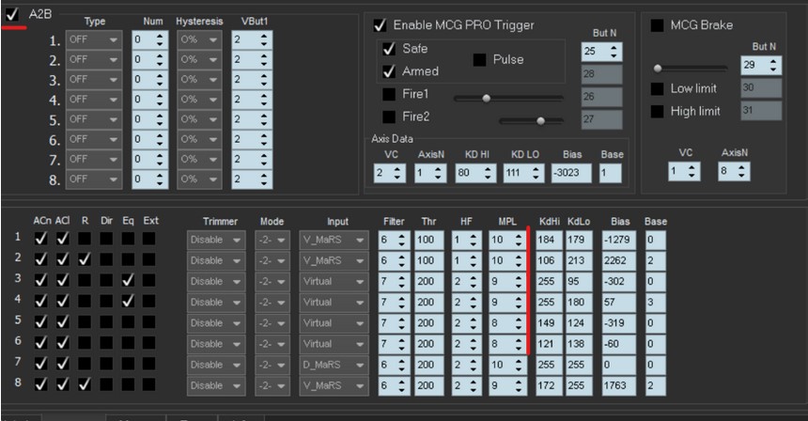This screenshot has height=421, width=808.
Task: Toggle Enable MCG PRO Trigger checkbox
Action: [380, 24]
